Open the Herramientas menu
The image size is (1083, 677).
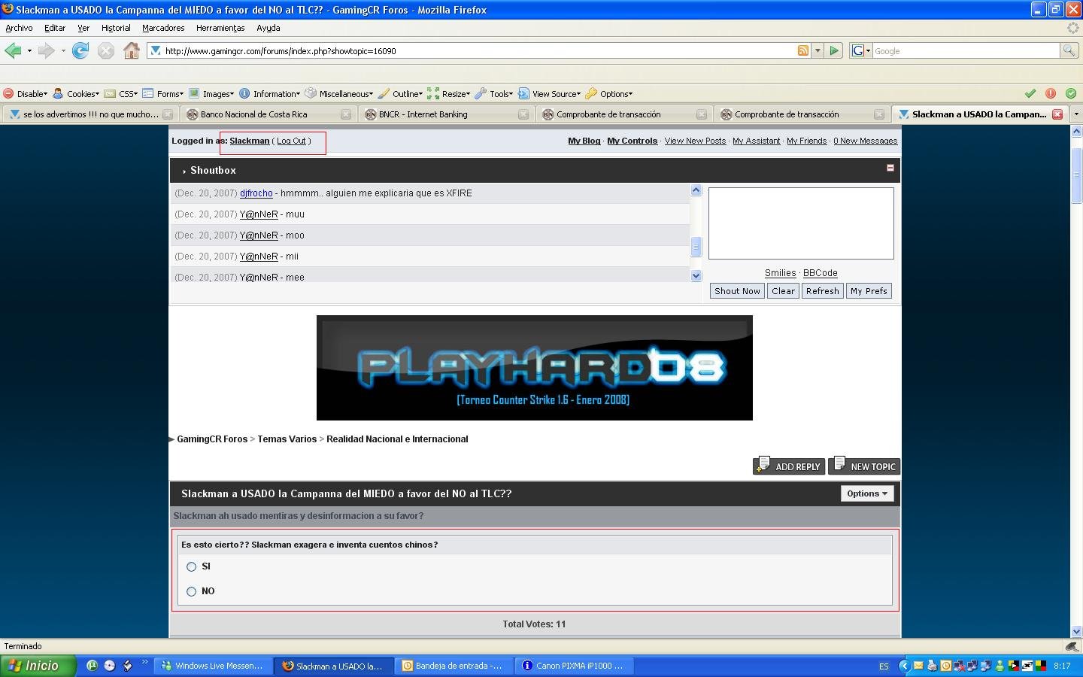click(x=220, y=28)
